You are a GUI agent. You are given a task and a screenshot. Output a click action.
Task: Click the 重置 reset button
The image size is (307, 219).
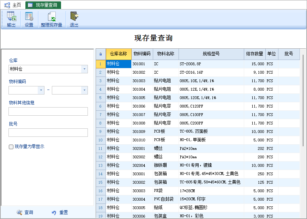pos(60,212)
